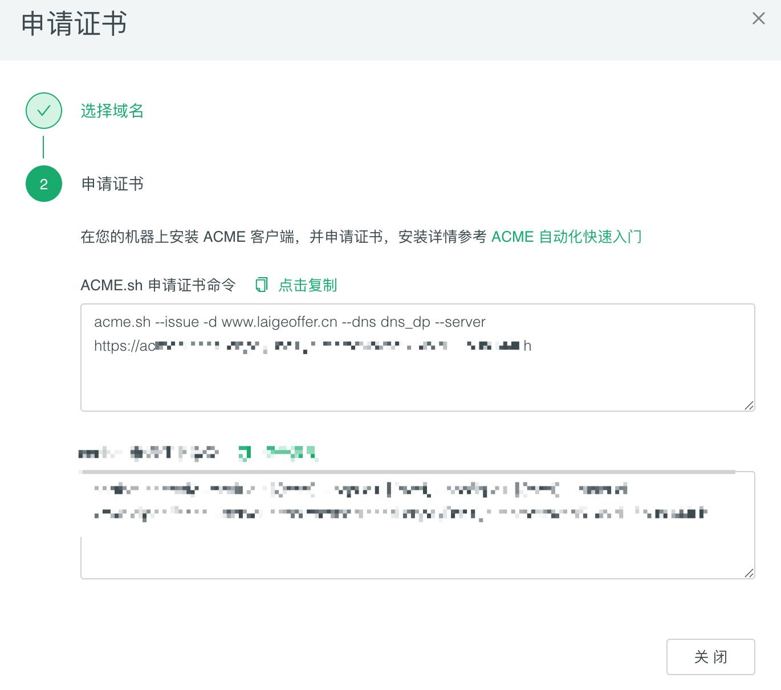Click the clipboard icon in the lower command row
Screen dimensions: 781x690
coord(245,453)
